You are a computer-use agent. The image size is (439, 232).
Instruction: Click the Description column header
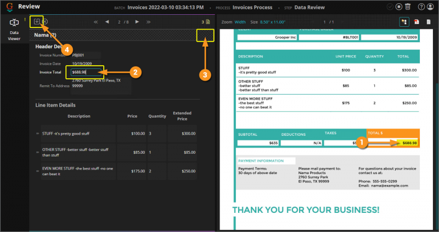point(79,116)
